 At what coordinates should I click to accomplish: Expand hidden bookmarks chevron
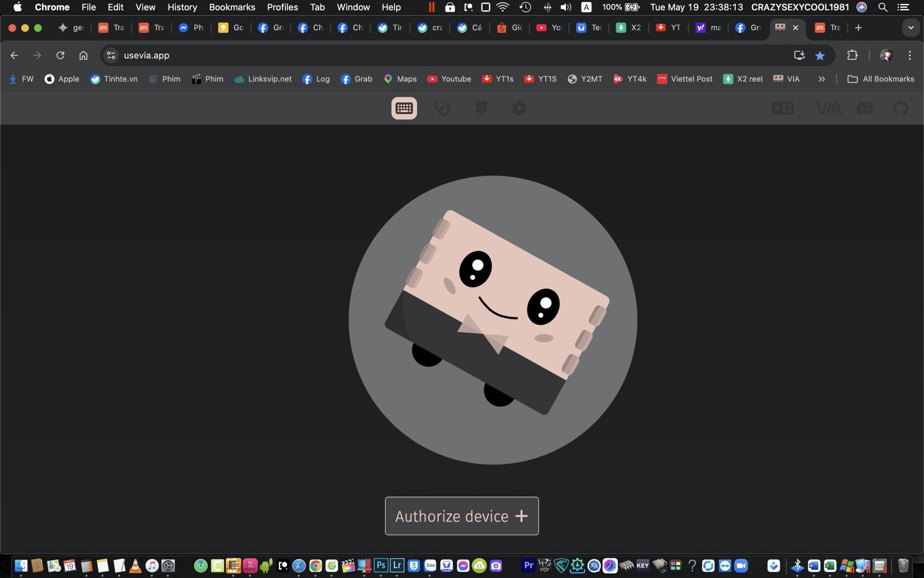click(x=821, y=79)
